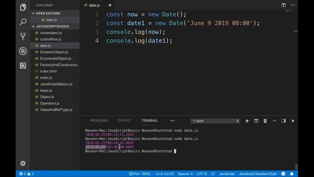Show more panel tabs ellipsis
Image resolution: width=314 pixels, height=177 pixels.
(172, 120)
